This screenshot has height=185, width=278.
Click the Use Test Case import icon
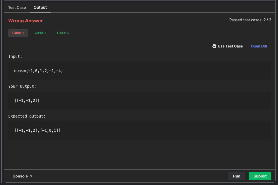(214, 46)
